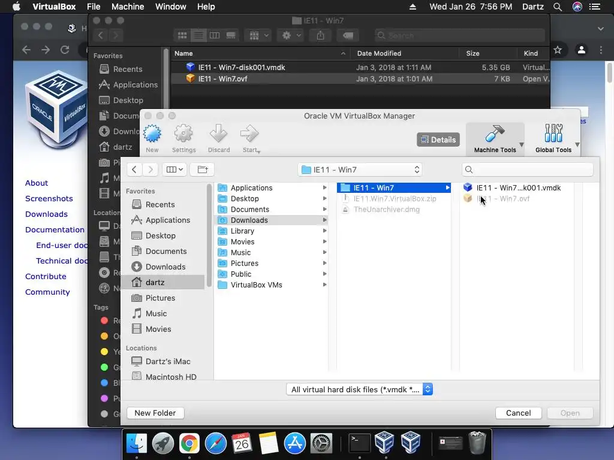This screenshot has width=614, height=460.
Task: Open Applications folder in first column
Action: point(272,187)
